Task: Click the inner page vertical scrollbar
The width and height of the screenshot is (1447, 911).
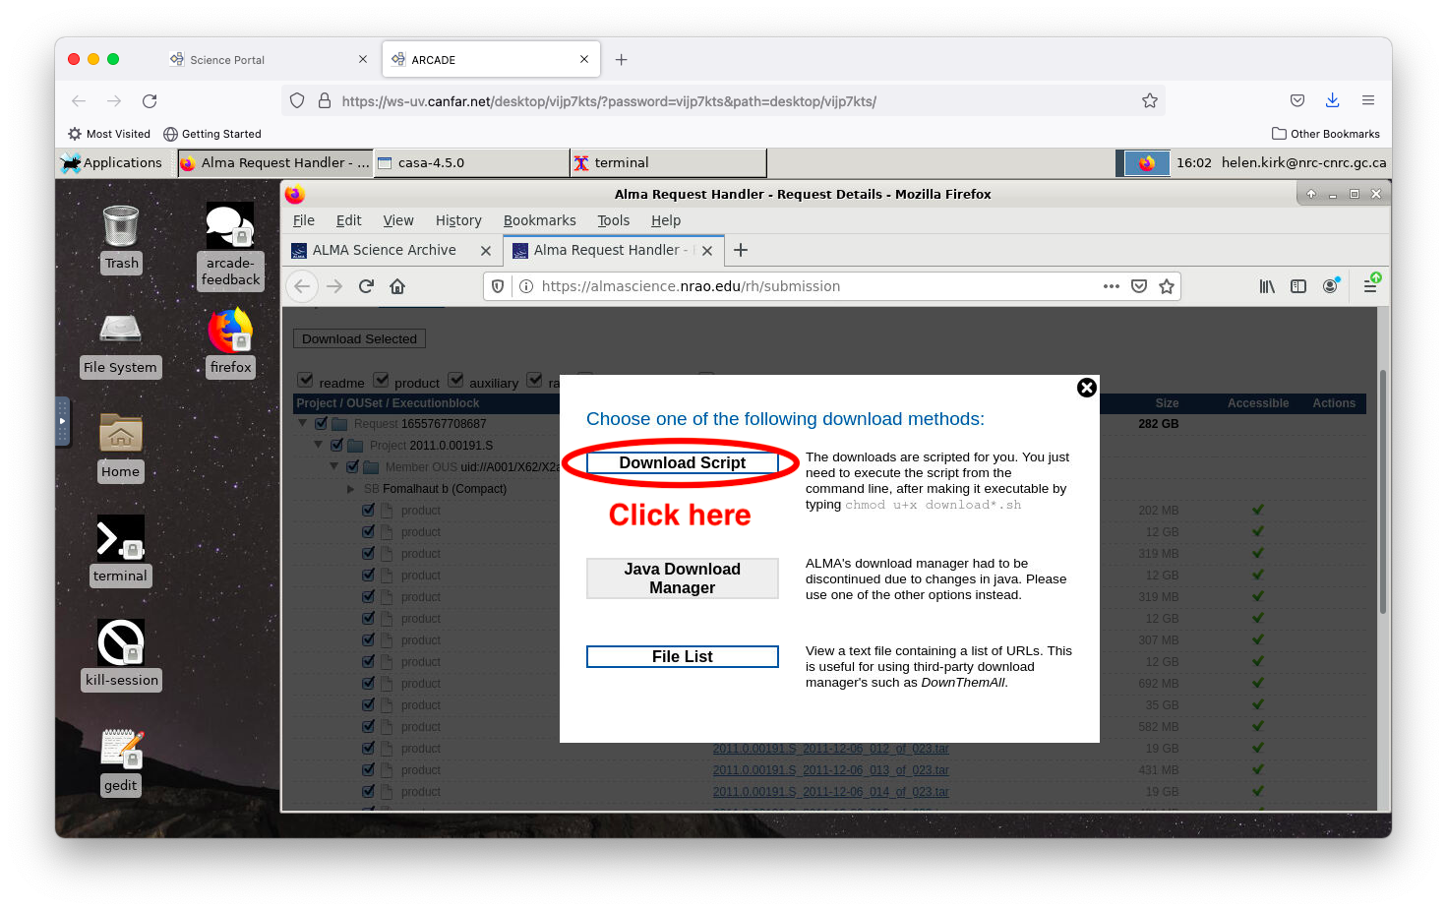Action: pyautogui.click(x=1383, y=492)
